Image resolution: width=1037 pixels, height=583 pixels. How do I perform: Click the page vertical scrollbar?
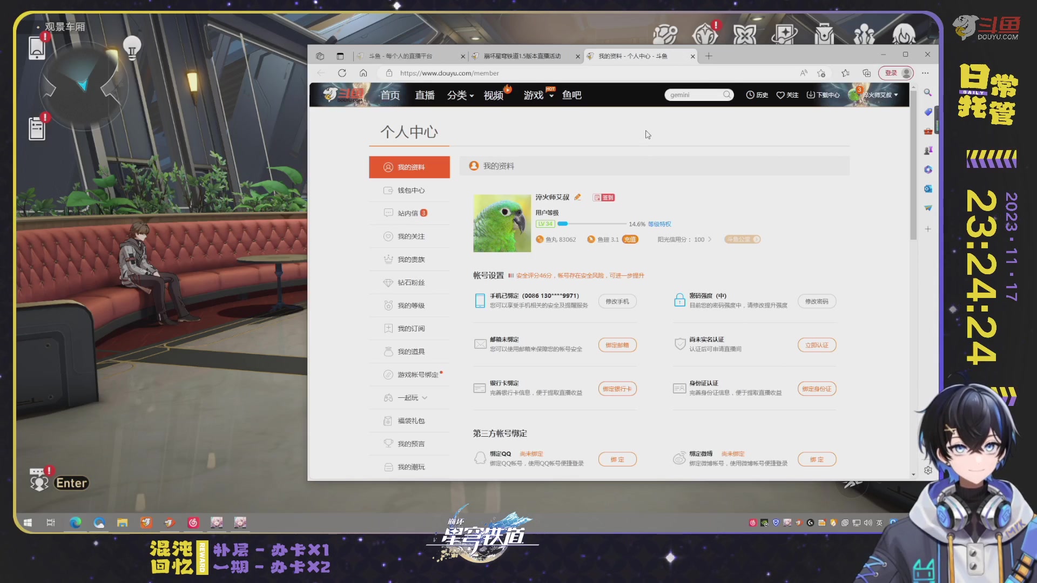pos(913,165)
